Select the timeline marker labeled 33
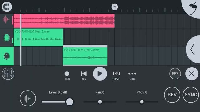Viewport: 200px width, 112px height. point(115,7)
